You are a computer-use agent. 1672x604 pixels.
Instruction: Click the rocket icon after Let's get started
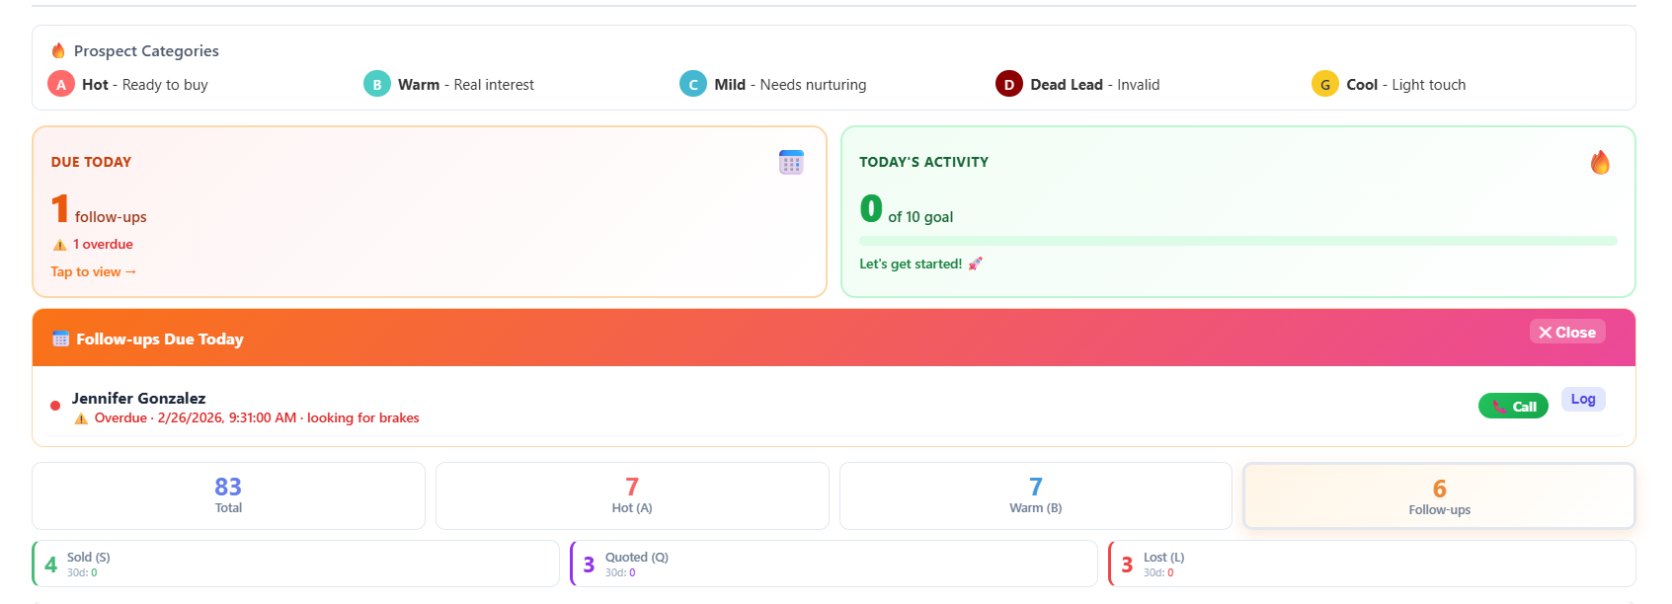pyautogui.click(x=976, y=264)
